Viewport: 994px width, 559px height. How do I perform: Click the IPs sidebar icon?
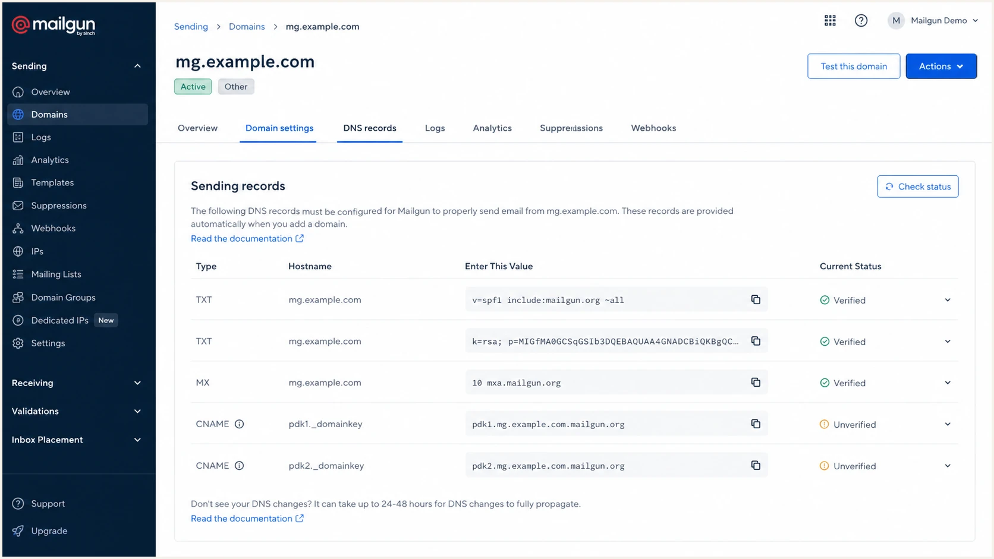18,251
